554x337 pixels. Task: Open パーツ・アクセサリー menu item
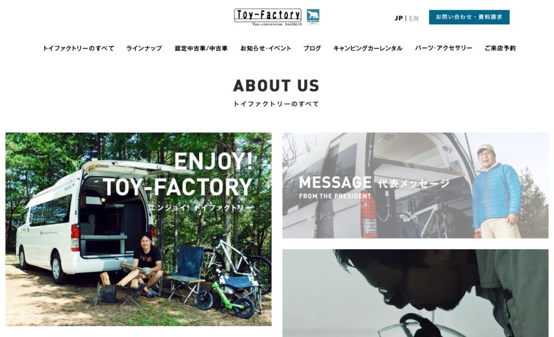pyautogui.click(x=444, y=48)
